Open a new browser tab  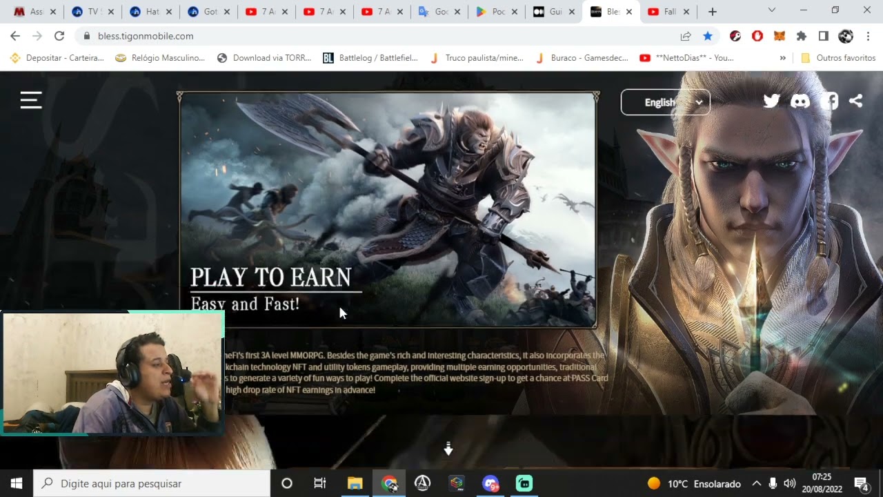(x=713, y=12)
